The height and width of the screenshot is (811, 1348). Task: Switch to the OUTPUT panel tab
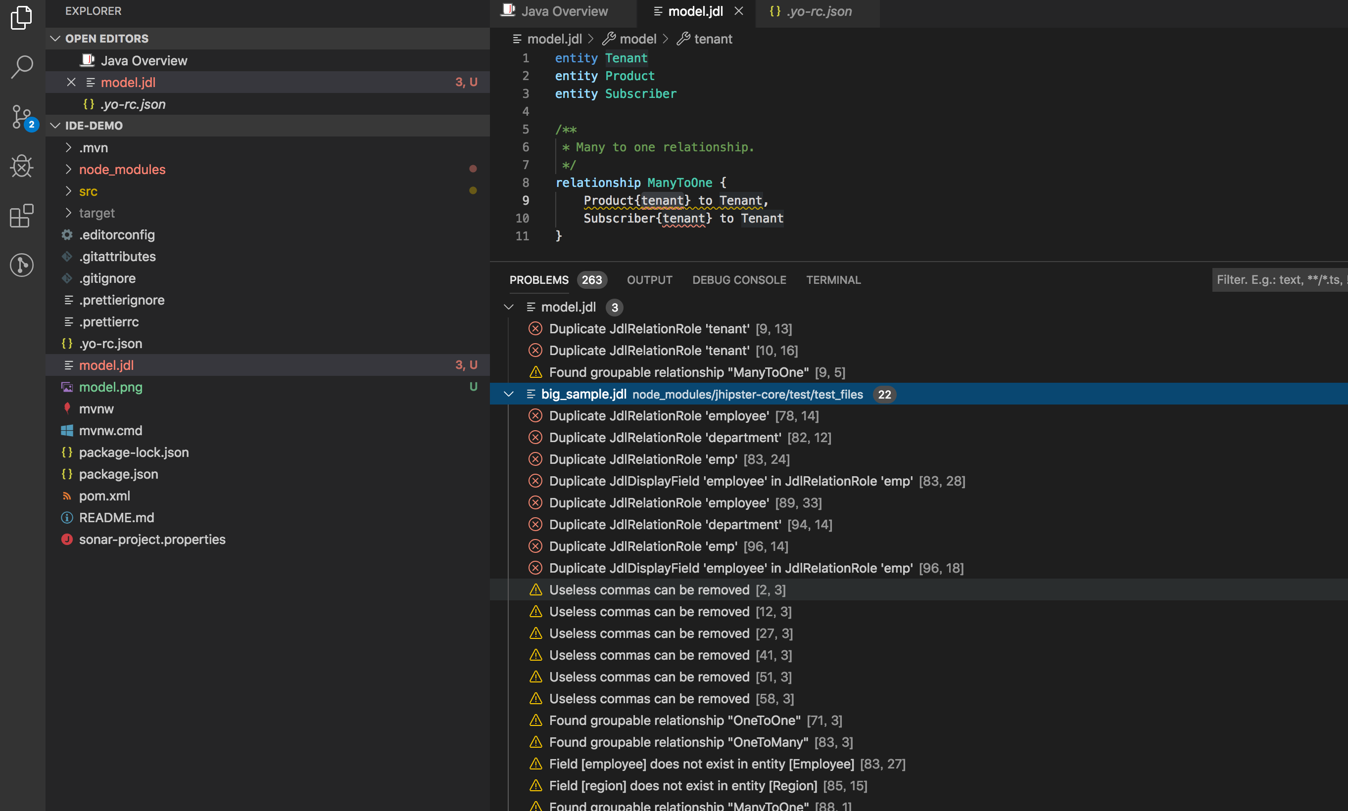(x=649, y=280)
